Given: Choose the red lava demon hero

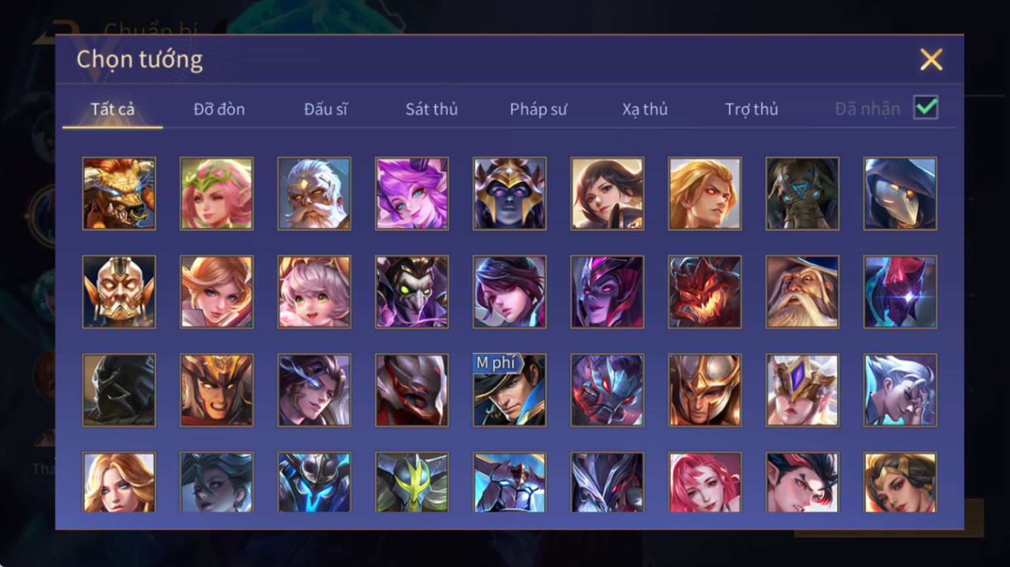Looking at the screenshot, I should tap(705, 292).
